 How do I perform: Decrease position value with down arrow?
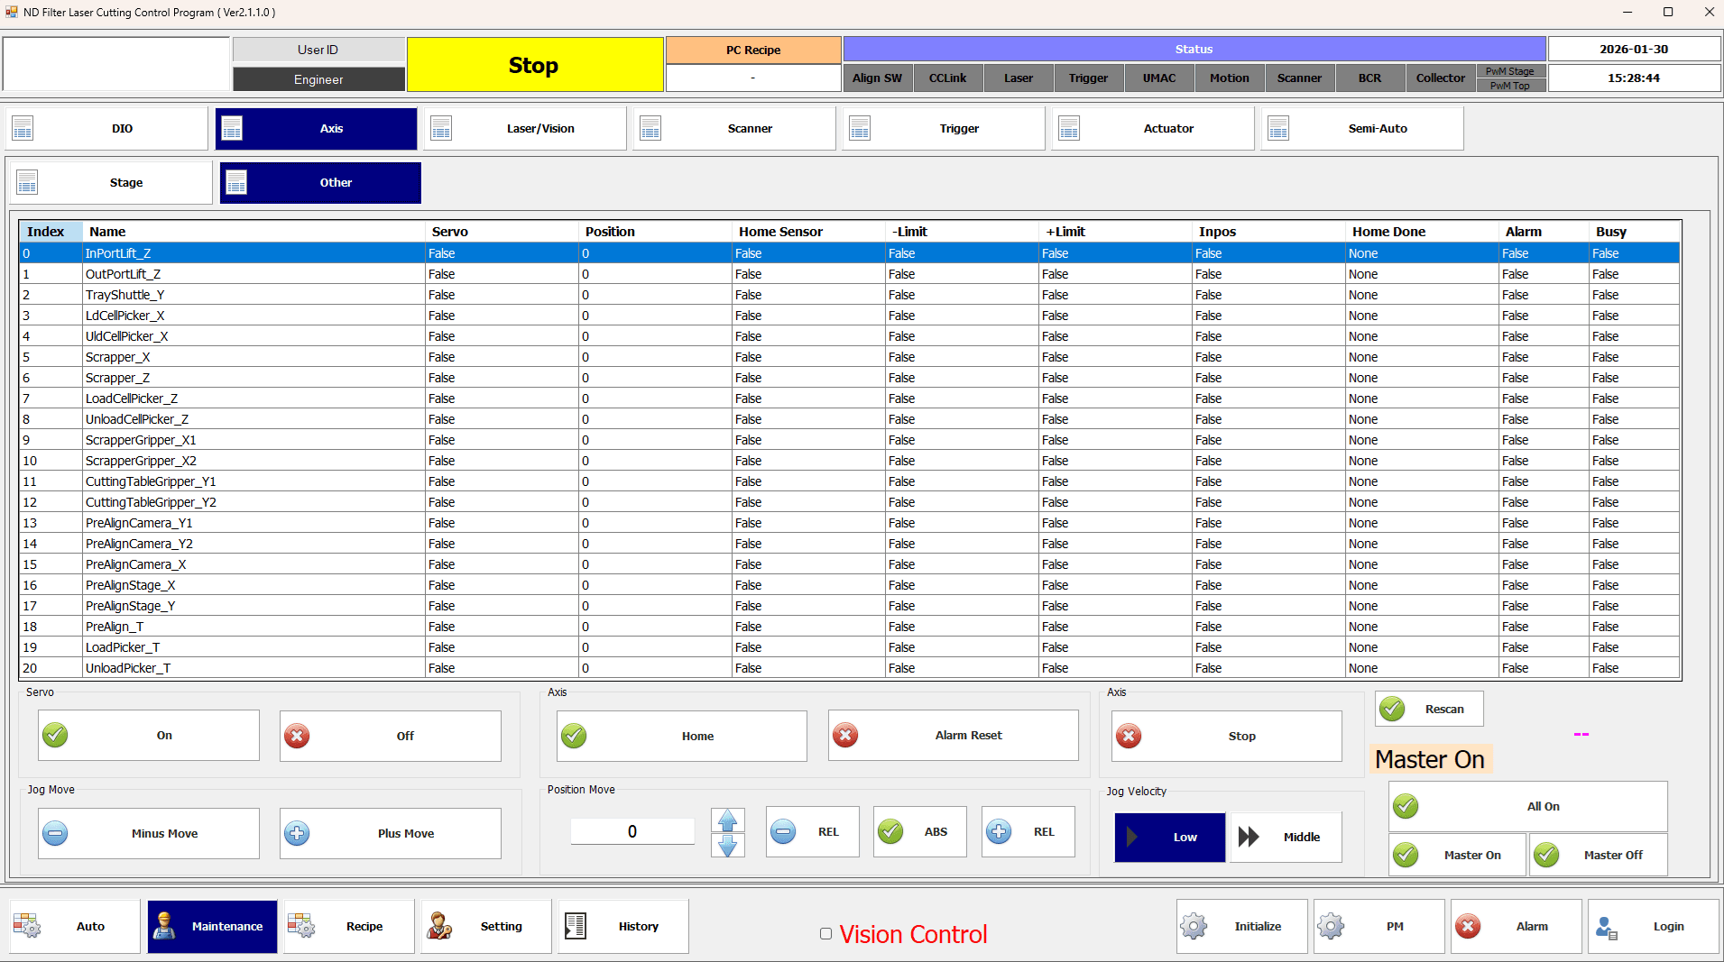point(727,846)
